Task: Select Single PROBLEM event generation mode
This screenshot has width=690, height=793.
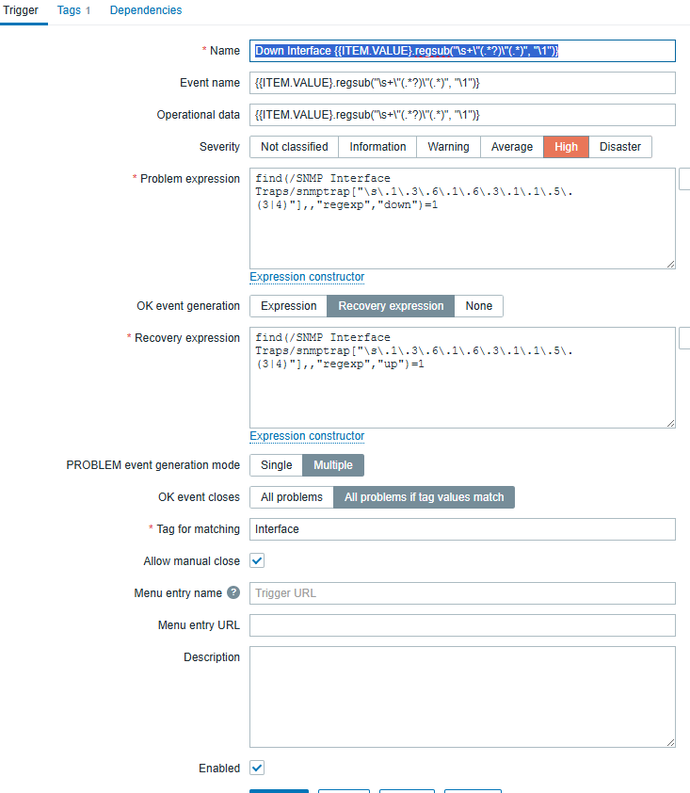Action: [277, 465]
